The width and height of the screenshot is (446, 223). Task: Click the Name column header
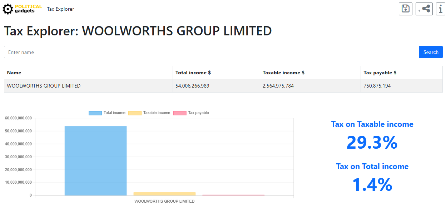pos(88,73)
